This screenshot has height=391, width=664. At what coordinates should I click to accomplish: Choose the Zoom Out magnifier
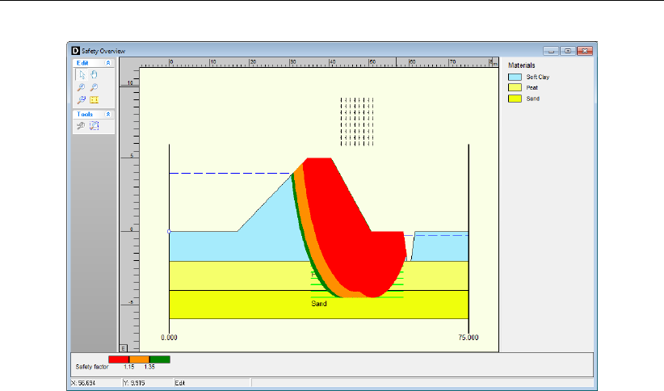click(94, 87)
